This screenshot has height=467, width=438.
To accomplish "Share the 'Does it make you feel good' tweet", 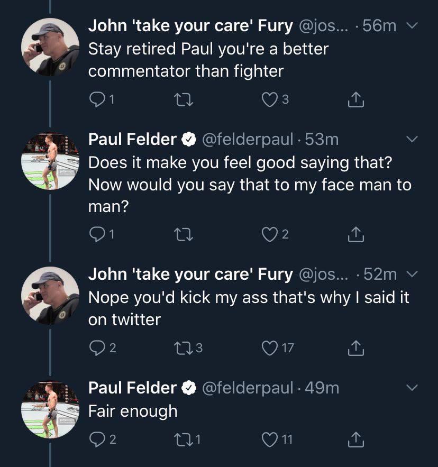I will [356, 234].
